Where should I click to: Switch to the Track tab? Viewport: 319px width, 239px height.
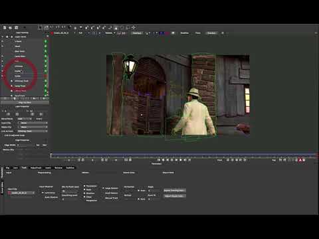point(24,168)
